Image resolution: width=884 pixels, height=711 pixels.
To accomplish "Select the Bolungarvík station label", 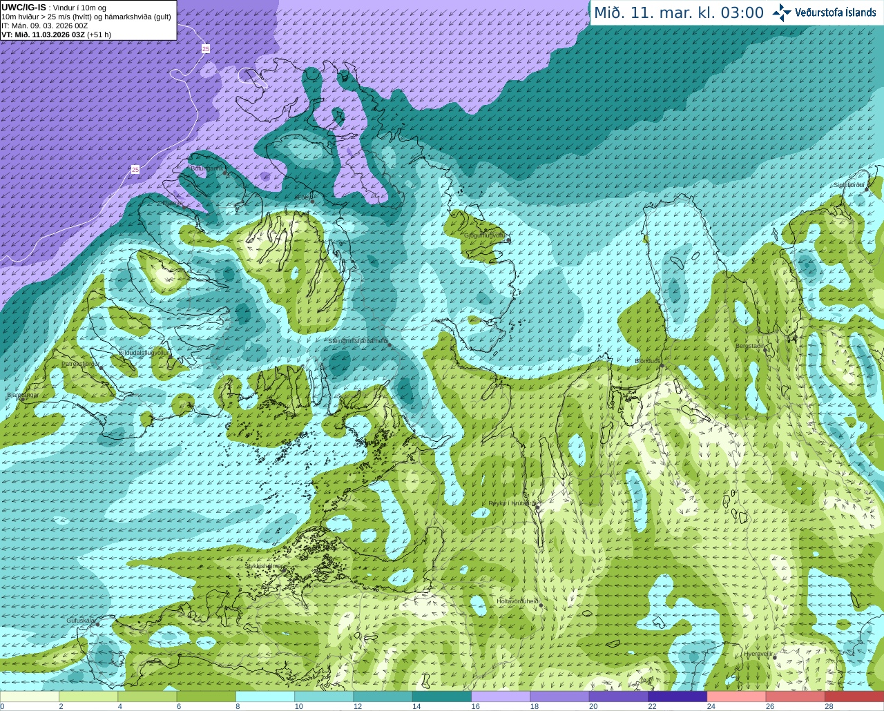I will [x=206, y=168].
